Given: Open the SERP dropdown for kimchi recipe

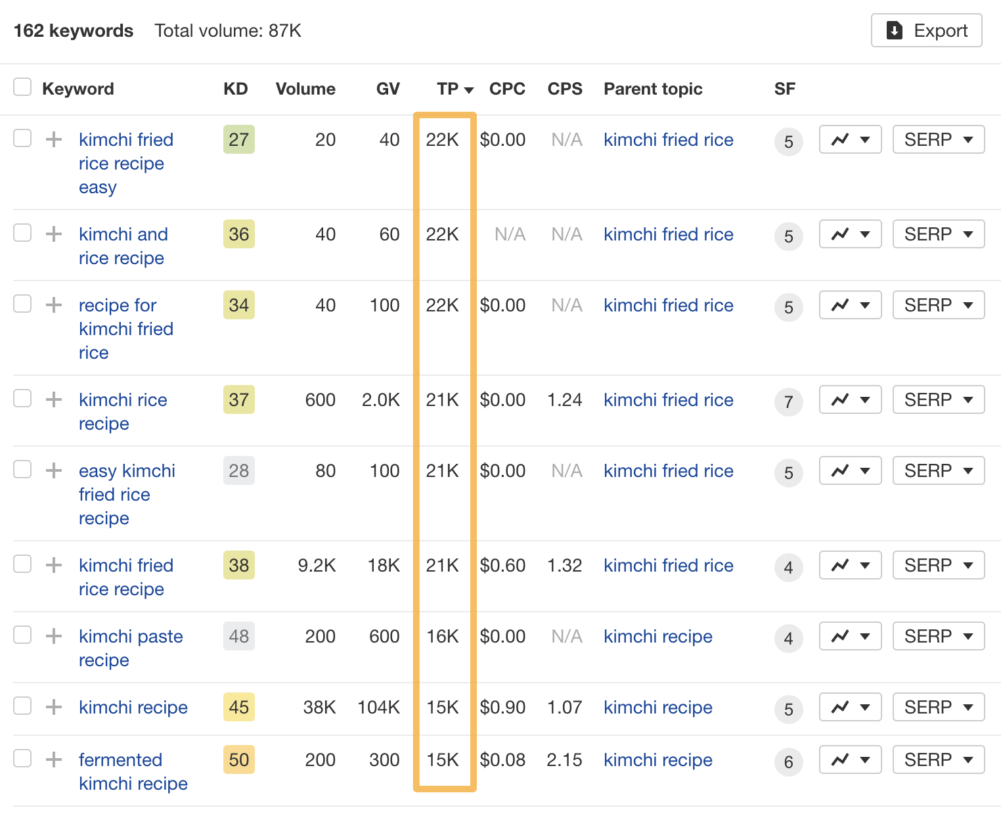Looking at the screenshot, I should (x=938, y=707).
